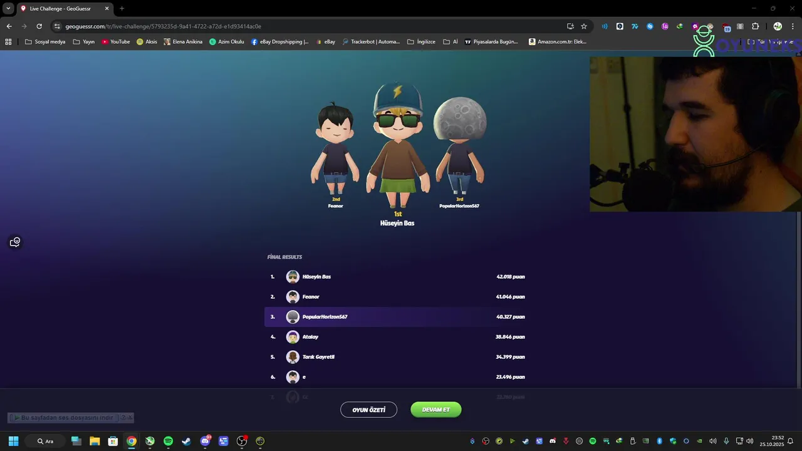Select Tarık Gayretli results row
The height and width of the screenshot is (451, 802).
click(x=397, y=356)
